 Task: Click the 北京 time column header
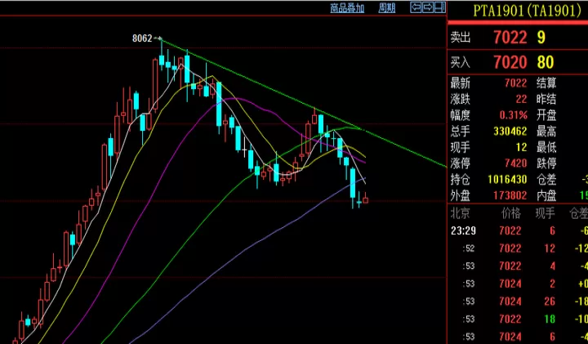[460, 213]
